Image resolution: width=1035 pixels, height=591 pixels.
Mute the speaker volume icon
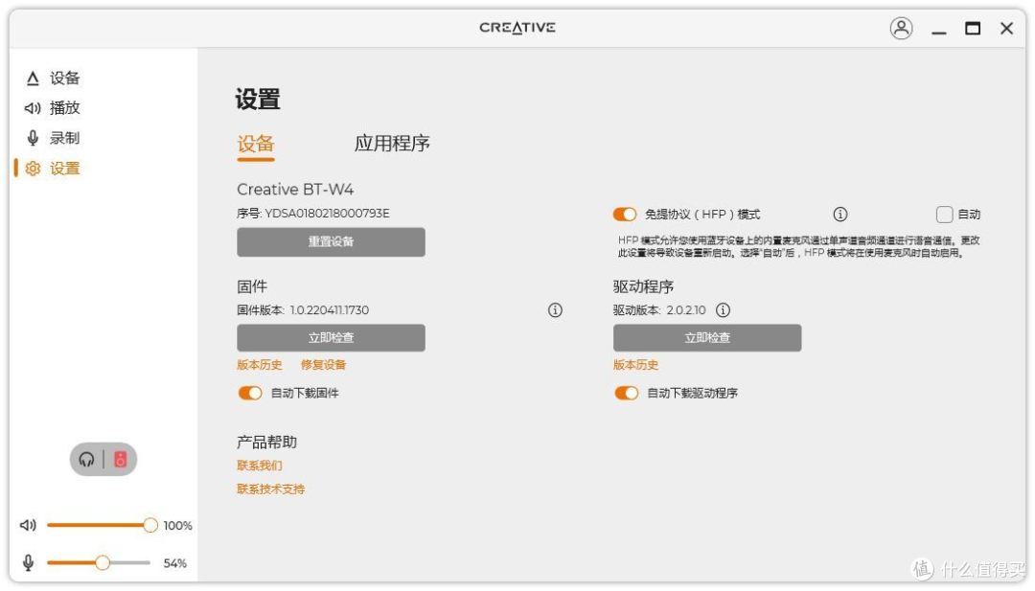[28, 525]
